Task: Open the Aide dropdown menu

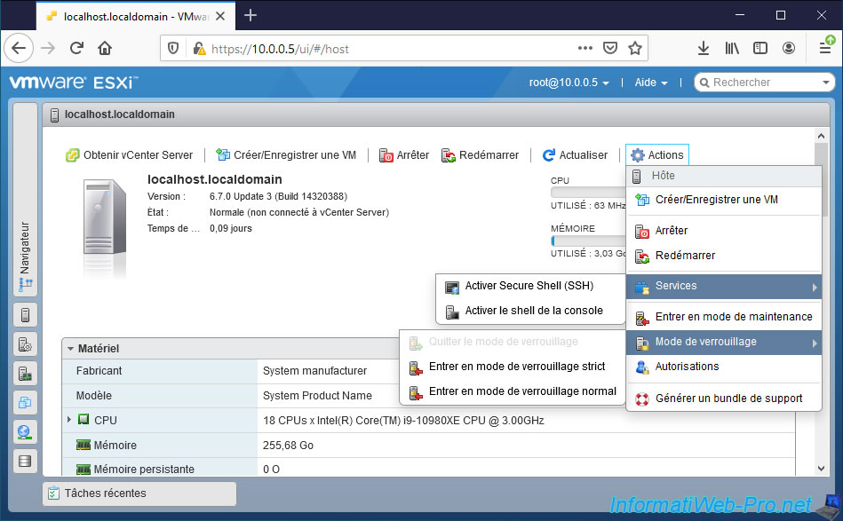Action: click(650, 83)
